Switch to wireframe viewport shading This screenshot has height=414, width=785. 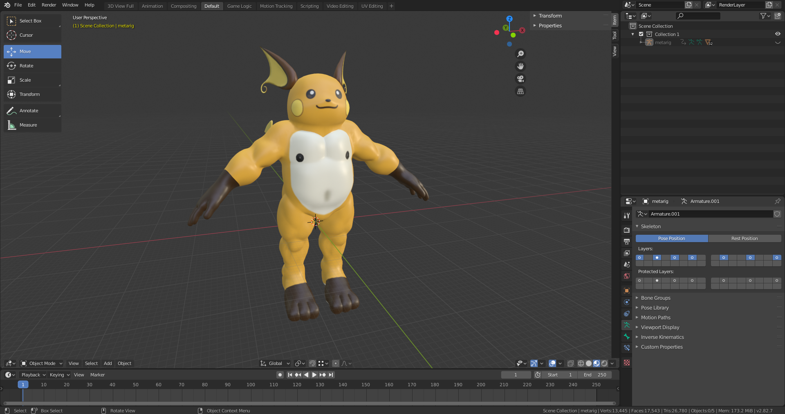pyautogui.click(x=581, y=363)
